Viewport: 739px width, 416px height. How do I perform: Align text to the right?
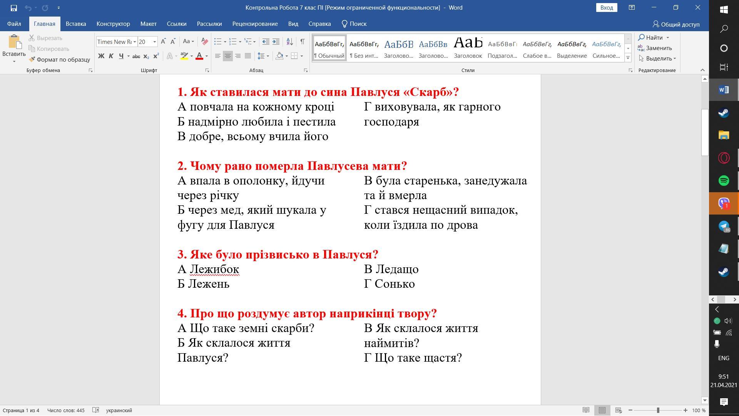(238, 56)
